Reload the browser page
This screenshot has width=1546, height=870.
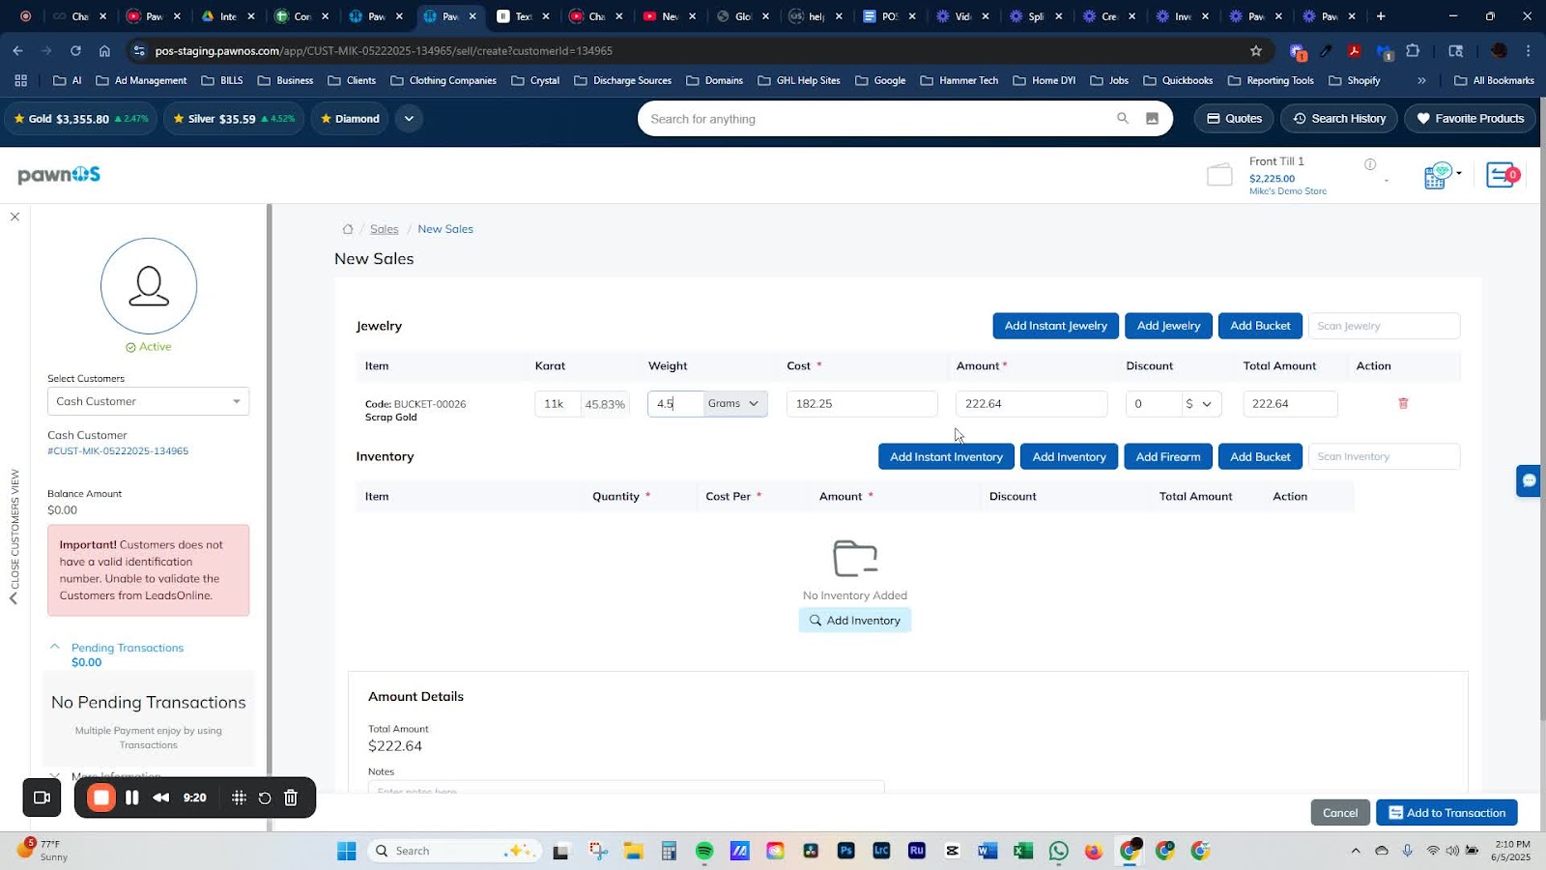[x=75, y=50]
